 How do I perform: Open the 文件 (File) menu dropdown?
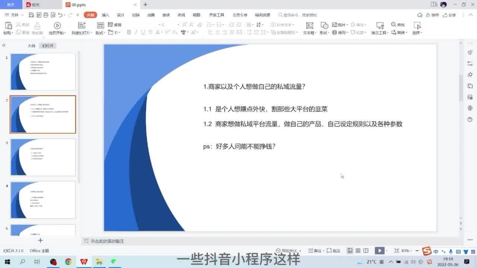click(x=14, y=15)
